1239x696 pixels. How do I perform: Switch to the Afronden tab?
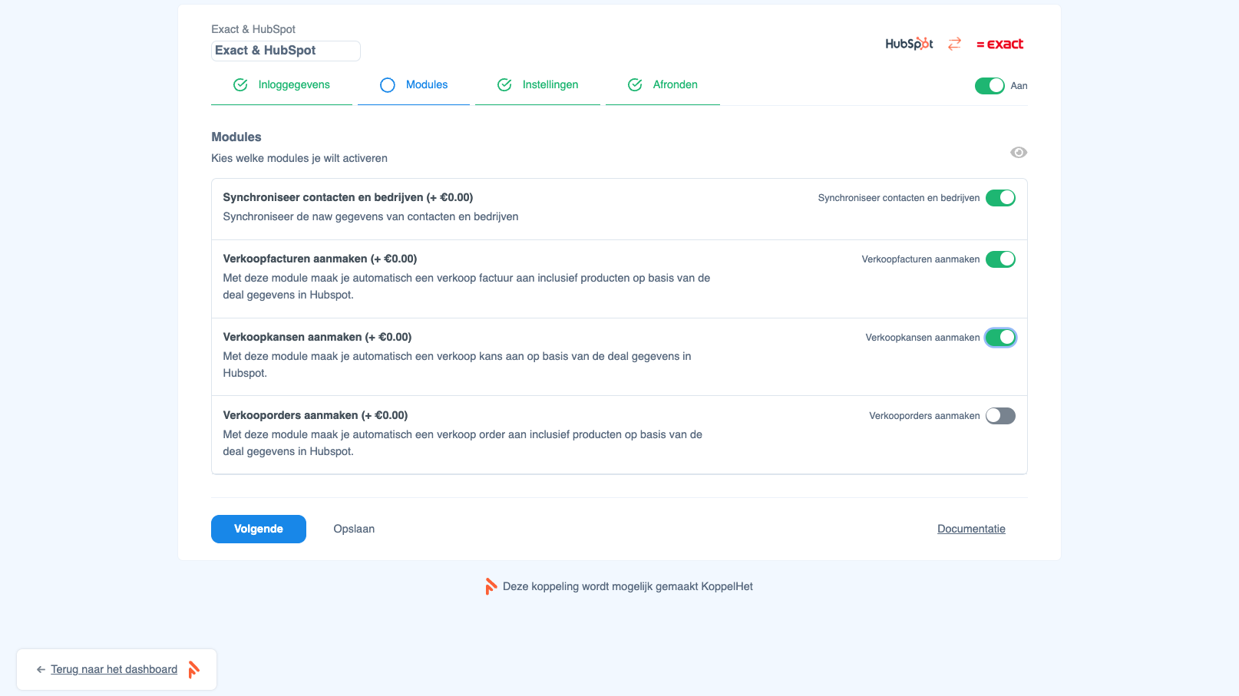[675, 84]
